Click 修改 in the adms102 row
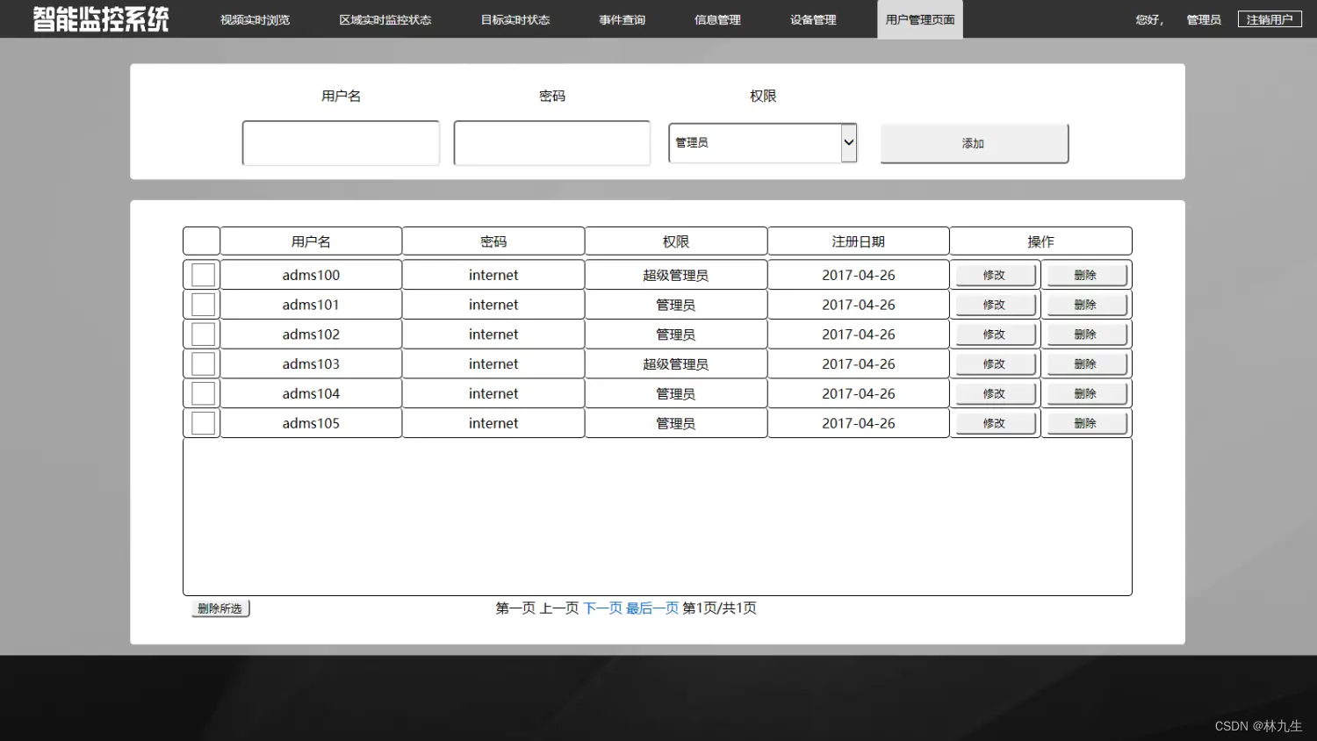 tap(995, 335)
